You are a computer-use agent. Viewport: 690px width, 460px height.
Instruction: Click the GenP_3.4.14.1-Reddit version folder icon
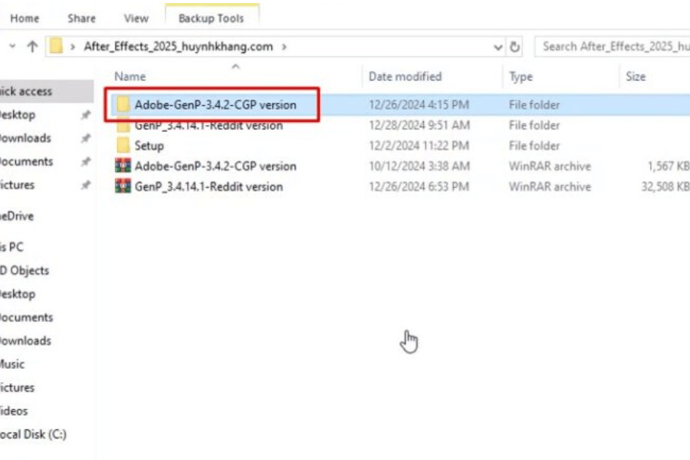point(123,125)
